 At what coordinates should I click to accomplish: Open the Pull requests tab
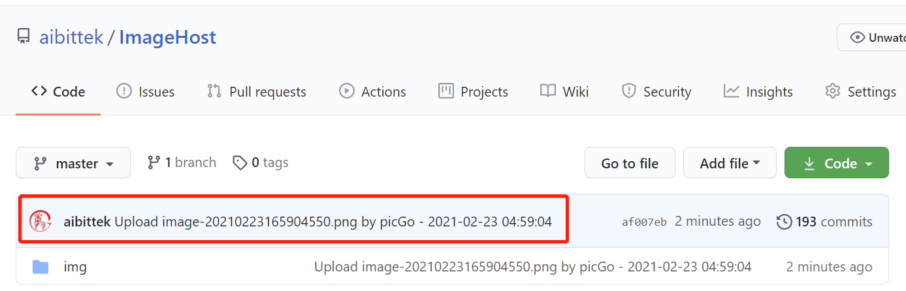[257, 92]
